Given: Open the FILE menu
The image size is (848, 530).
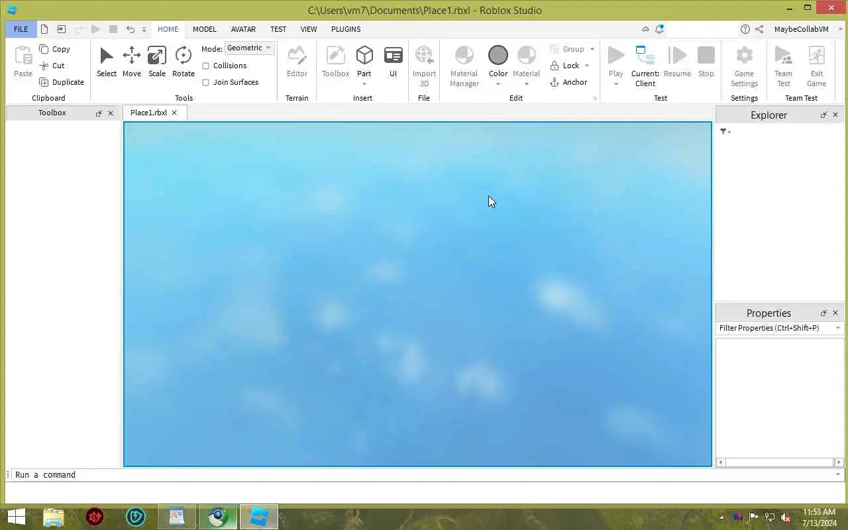Looking at the screenshot, I should (21, 29).
